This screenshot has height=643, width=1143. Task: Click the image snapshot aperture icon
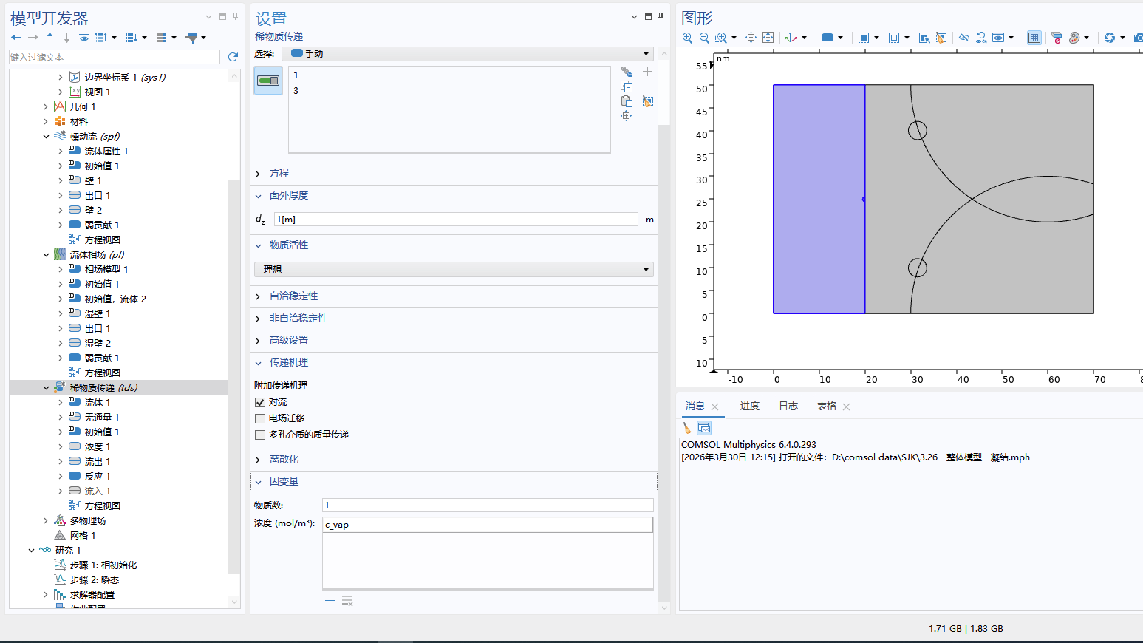pos(1110,37)
